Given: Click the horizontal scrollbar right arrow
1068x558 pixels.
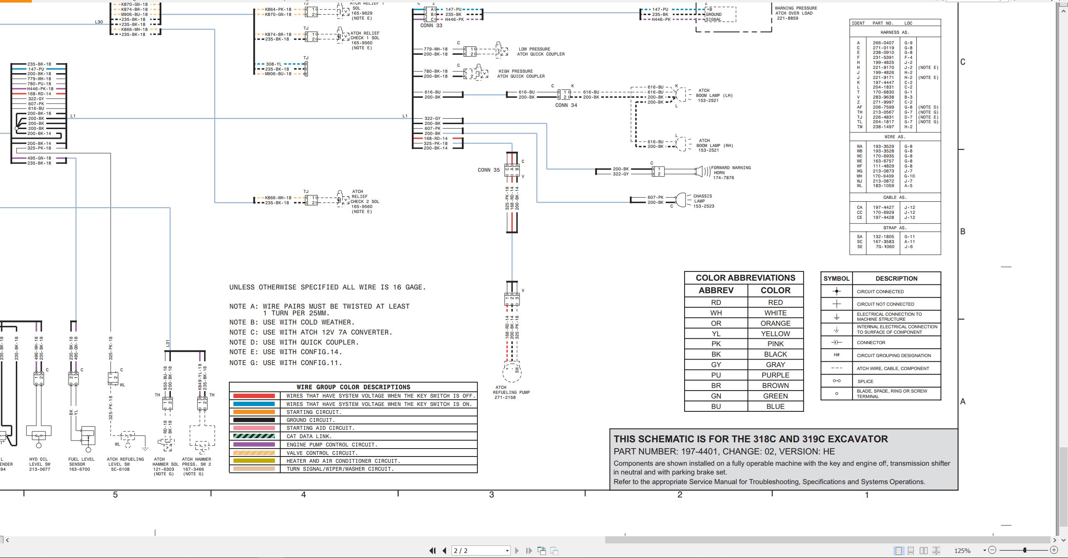Looking at the screenshot, I should [1055, 540].
